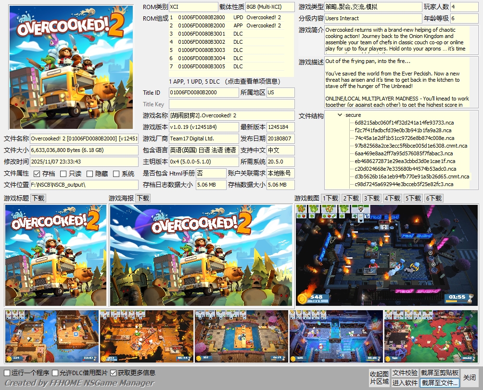The width and height of the screenshot is (483, 390).
Task: Click the 进入软件 button
Action: point(405,383)
